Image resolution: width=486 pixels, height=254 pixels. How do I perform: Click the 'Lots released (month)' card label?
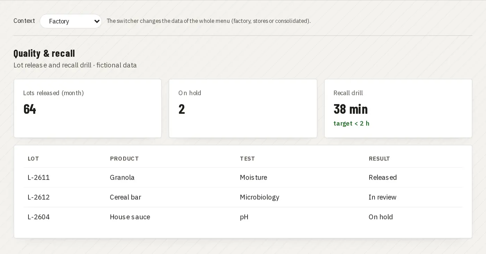pos(53,93)
